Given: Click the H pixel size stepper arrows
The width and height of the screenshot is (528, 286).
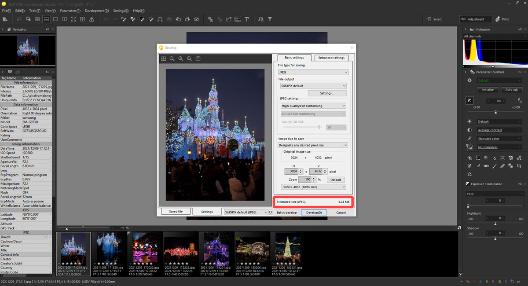Looking at the screenshot, I should [301, 171].
